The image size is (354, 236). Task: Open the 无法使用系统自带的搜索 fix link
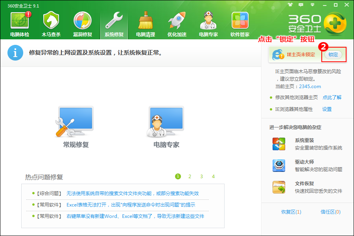point(133,193)
